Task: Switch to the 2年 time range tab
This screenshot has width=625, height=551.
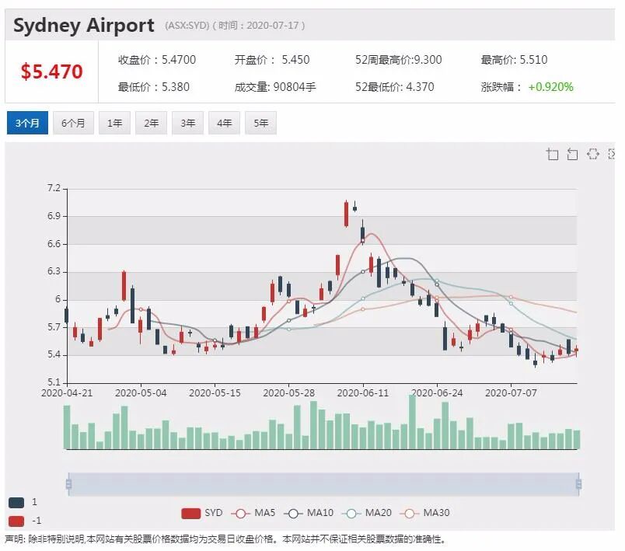Action: pos(151,123)
